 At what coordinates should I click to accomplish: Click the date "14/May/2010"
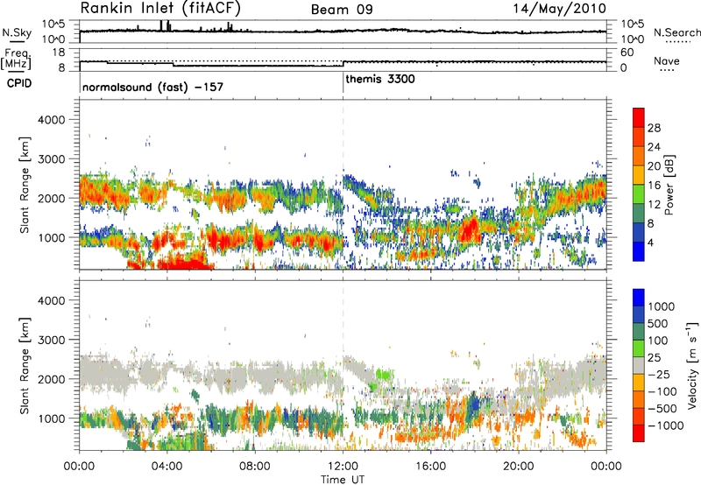pyautogui.click(x=559, y=9)
